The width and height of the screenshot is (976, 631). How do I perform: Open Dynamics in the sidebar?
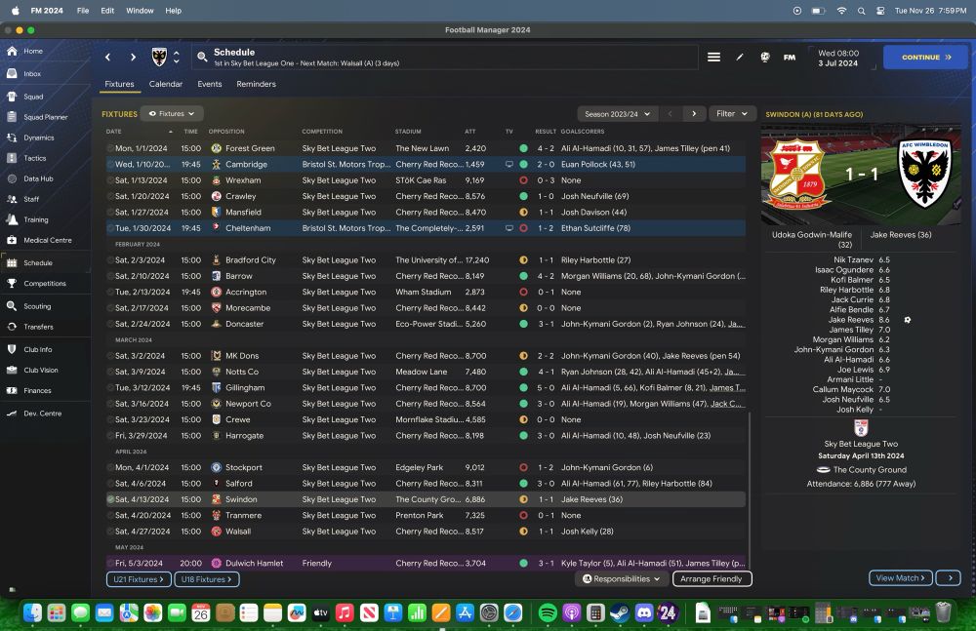pyautogui.click(x=39, y=138)
